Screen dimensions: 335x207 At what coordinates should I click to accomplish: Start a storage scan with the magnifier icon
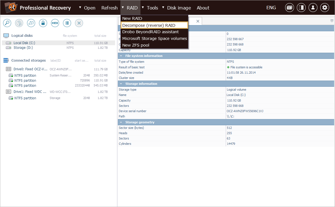[7, 23]
